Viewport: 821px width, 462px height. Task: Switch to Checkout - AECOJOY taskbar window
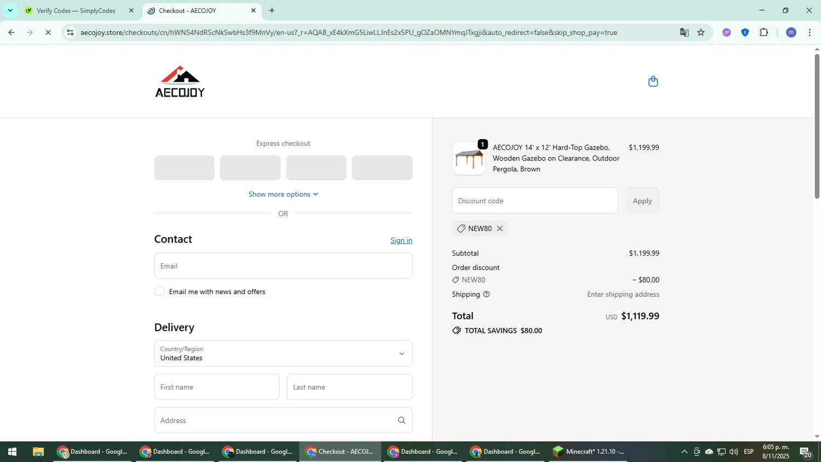coord(340,452)
